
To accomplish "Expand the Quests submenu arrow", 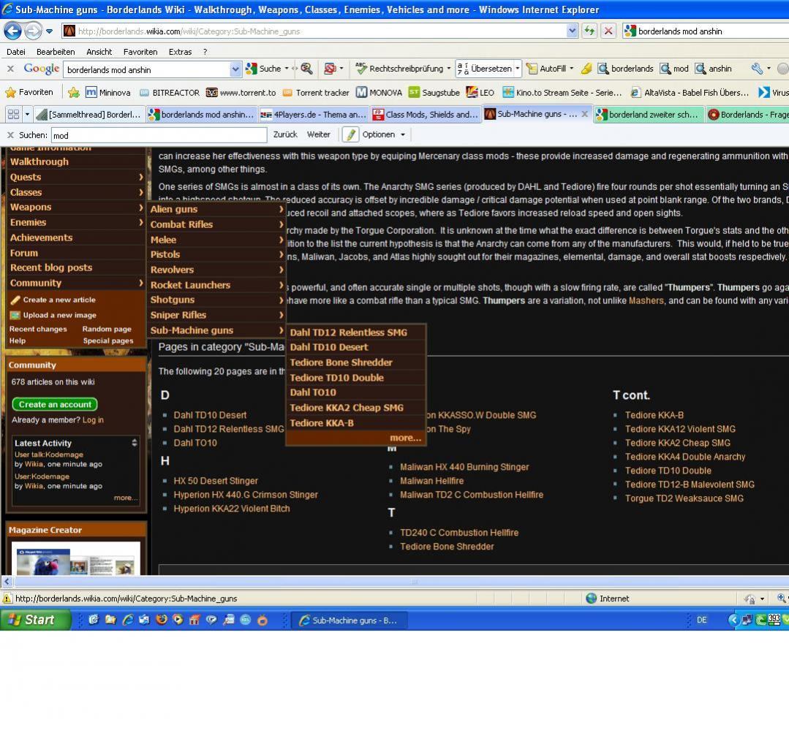I will [140, 177].
